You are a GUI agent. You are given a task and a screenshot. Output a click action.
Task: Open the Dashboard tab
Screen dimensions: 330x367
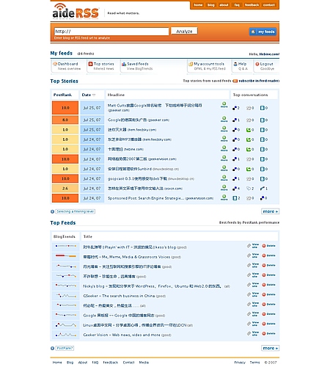67,66
